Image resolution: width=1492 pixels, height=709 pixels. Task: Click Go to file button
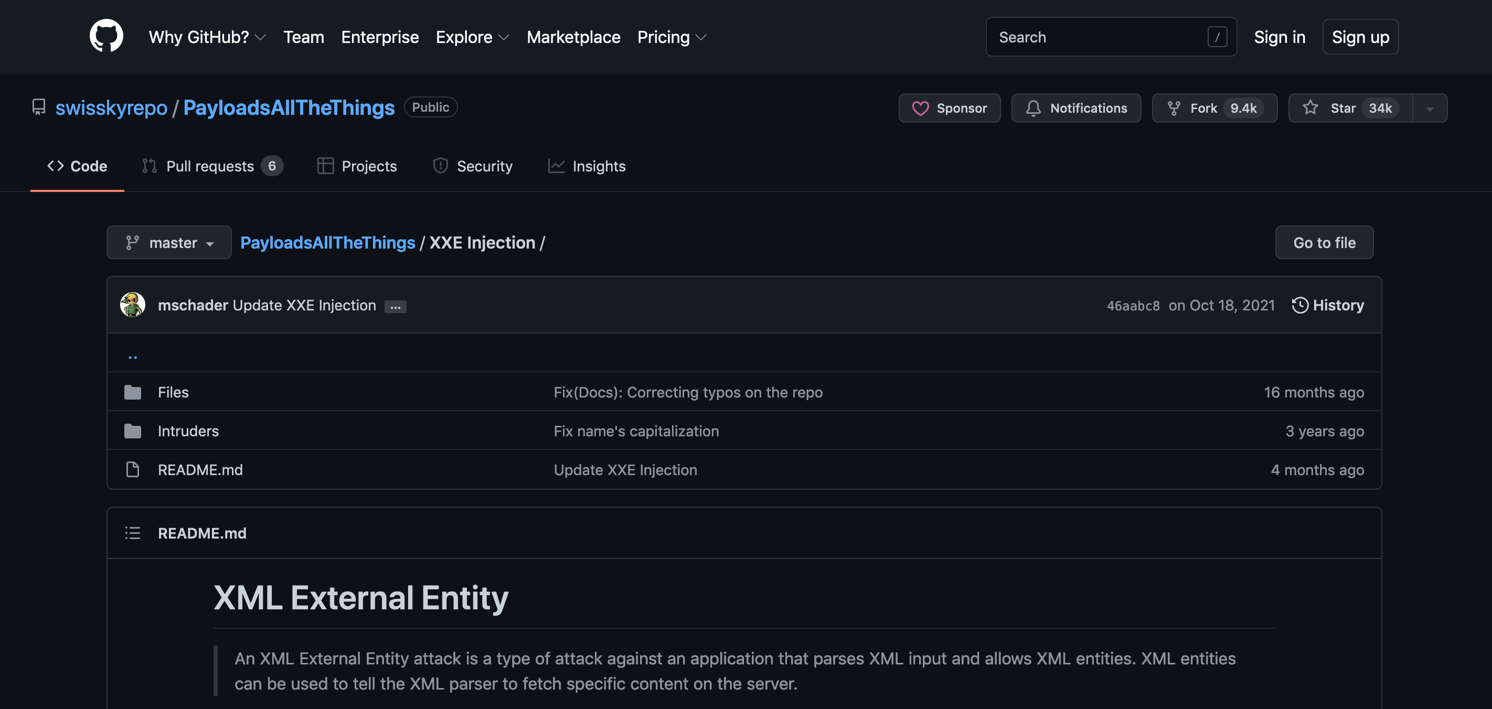1324,242
